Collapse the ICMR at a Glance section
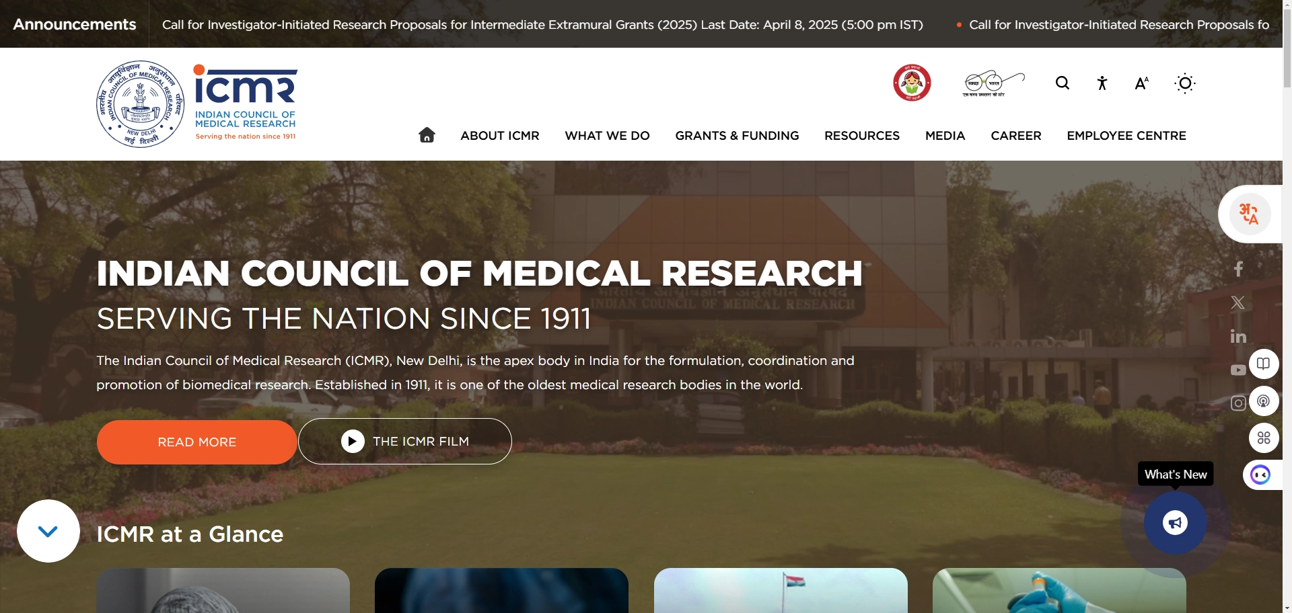Viewport: 1292px width, 613px height. (x=47, y=531)
